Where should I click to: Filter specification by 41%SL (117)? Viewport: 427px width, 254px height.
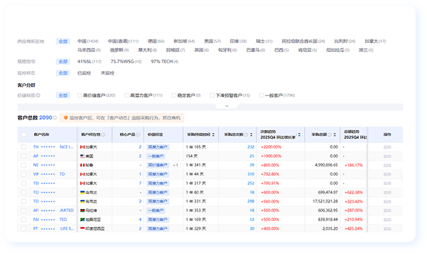(89, 61)
